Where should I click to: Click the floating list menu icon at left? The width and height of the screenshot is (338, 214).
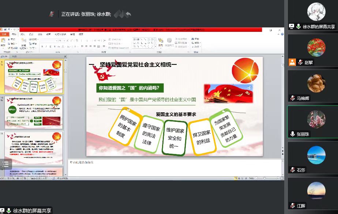tap(5, 164)
